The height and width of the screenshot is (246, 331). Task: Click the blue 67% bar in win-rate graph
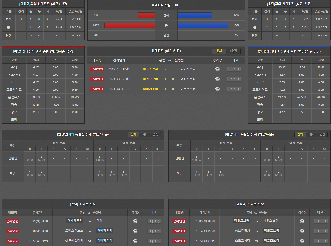[x=194, y=15]
